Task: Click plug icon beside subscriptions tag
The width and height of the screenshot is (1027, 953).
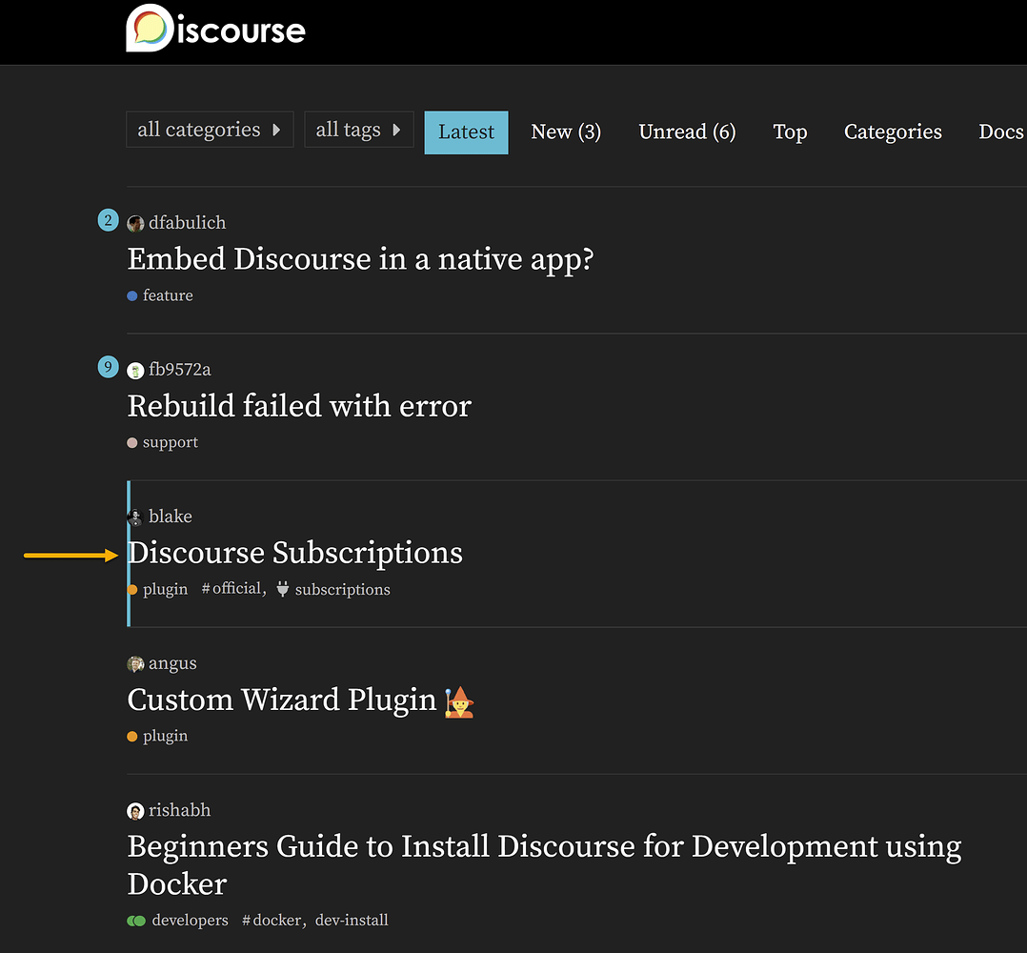Action: 282,589
